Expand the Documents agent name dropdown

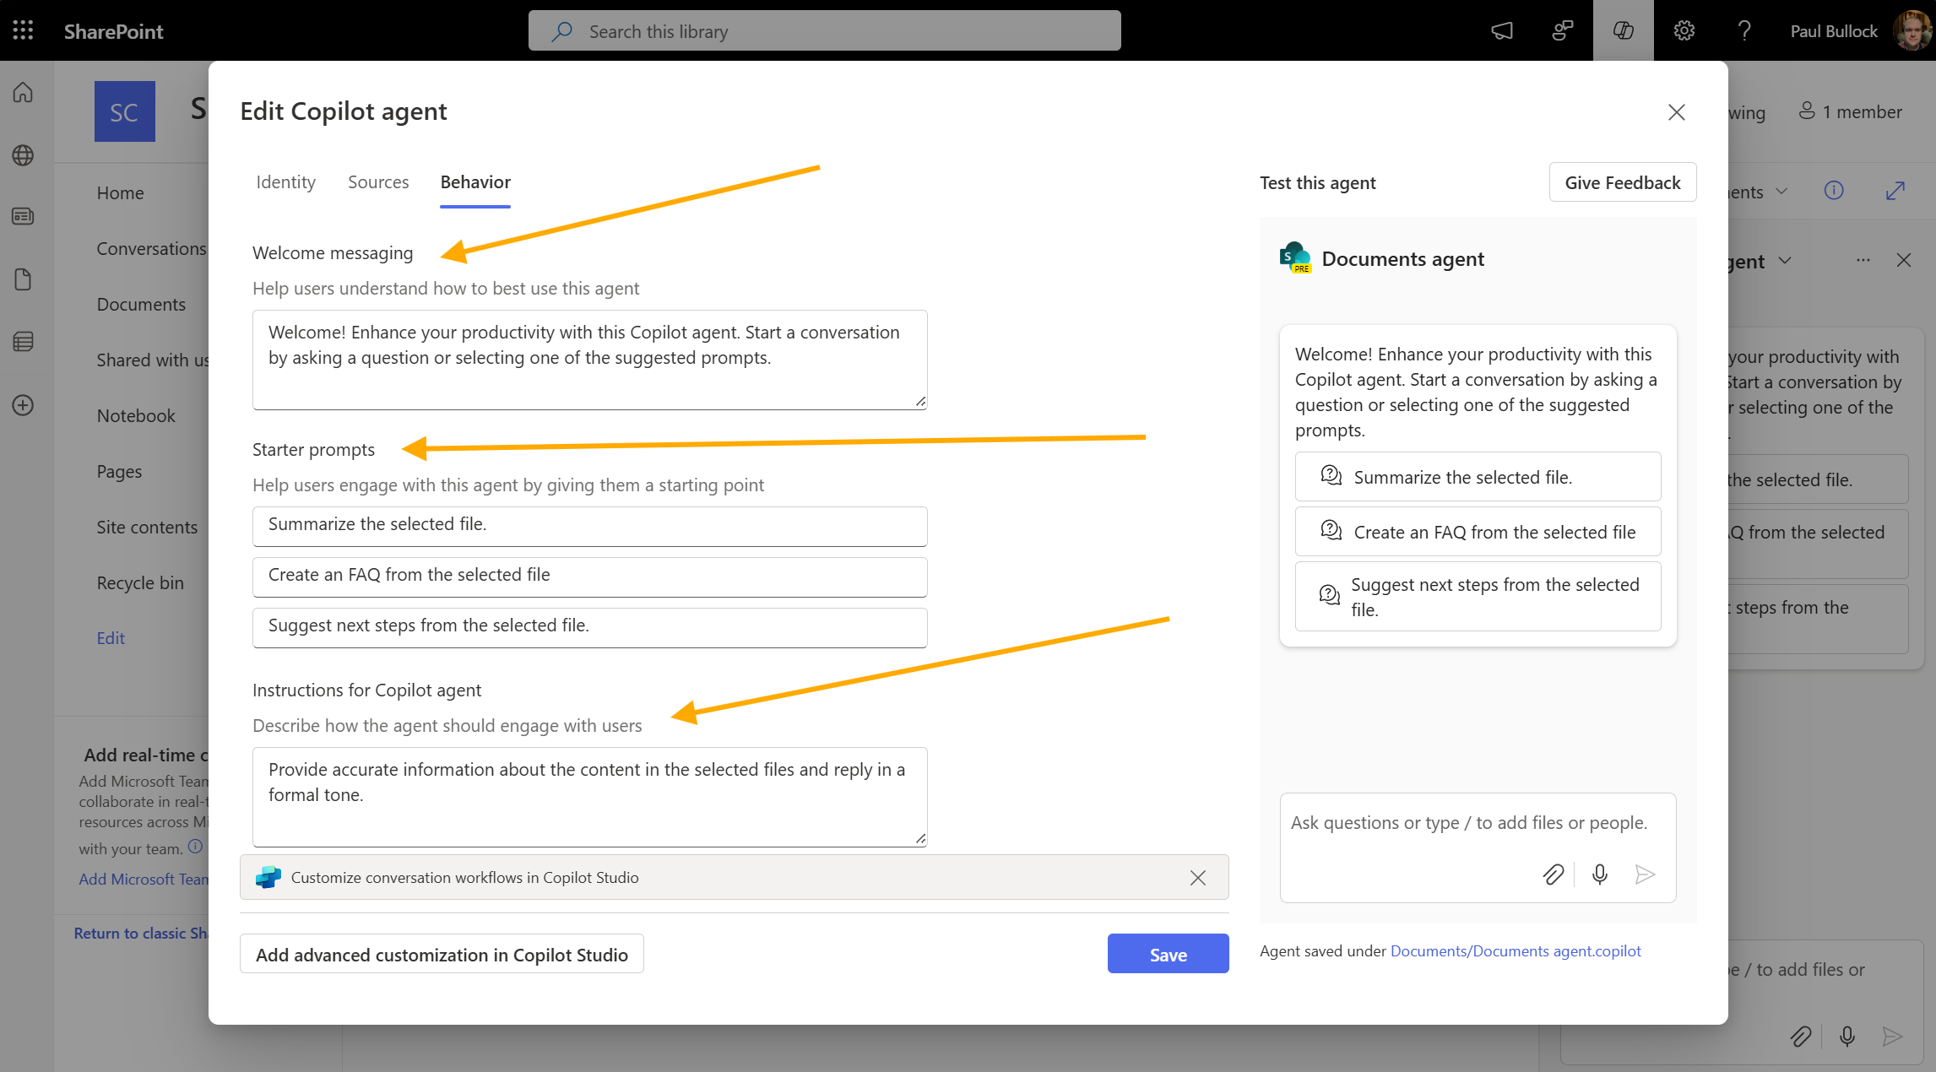coord(1785,261)
